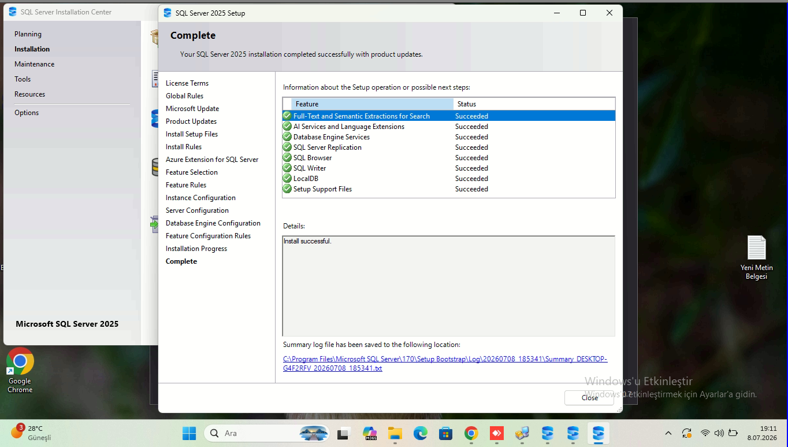Click the Feature Selection wizard step
Viewport: 788px width, 447px height.
(192, 172)
